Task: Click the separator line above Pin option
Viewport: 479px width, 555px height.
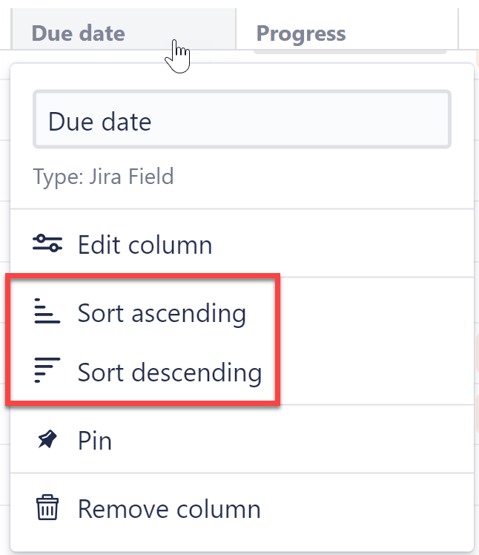Action: tap(242, 405)
